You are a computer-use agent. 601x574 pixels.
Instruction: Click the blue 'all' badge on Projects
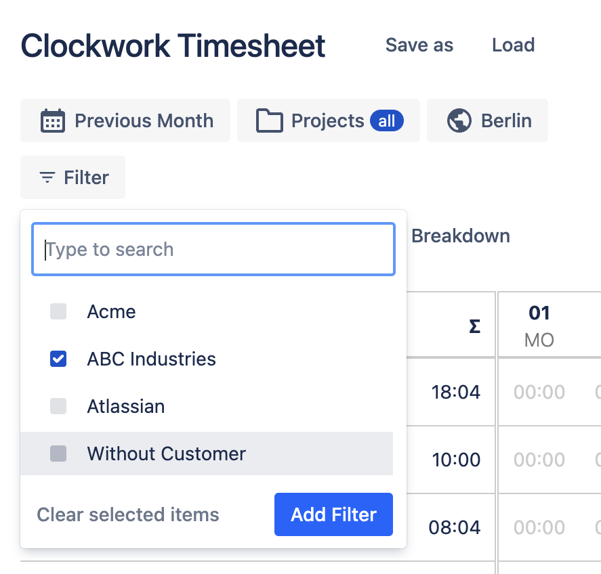(x=386, y=121)
